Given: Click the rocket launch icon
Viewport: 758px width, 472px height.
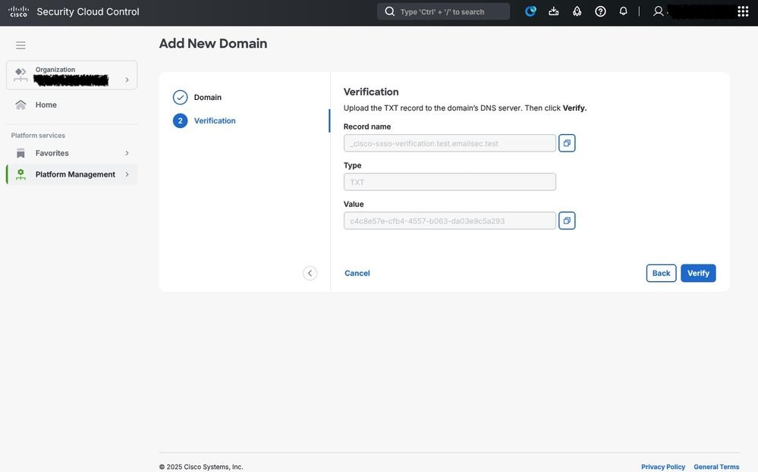Looking at the screenshot, I should click(x=577, y=11).
